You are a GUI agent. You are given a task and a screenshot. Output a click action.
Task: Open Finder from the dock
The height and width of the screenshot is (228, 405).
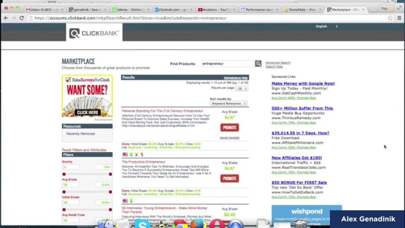tap(106, 224)
